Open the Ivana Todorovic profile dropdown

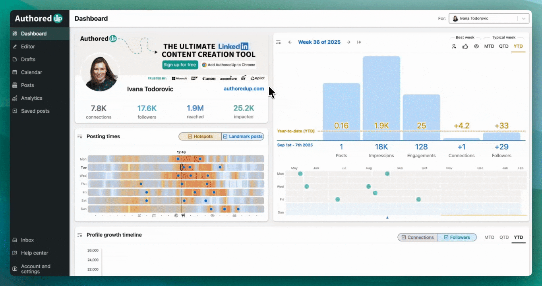click(489, 18)
